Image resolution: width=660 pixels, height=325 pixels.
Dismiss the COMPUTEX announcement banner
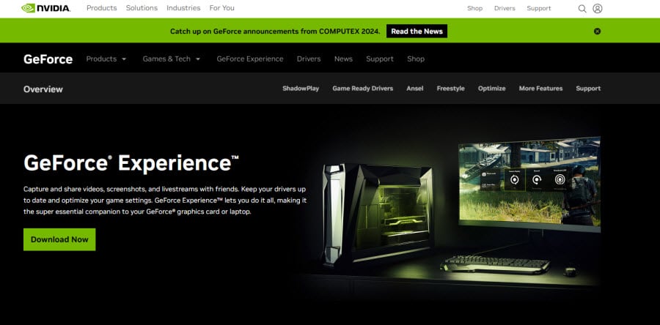597,31
